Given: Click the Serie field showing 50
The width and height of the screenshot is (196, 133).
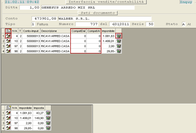Looking at the screenshot, I should (x=150, y=24).
